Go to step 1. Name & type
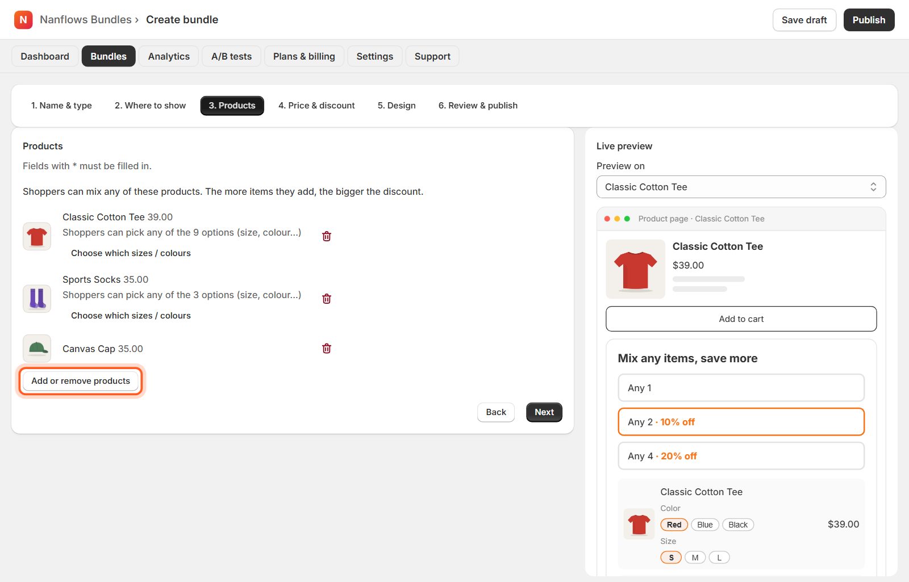 (x=61, y=106)
